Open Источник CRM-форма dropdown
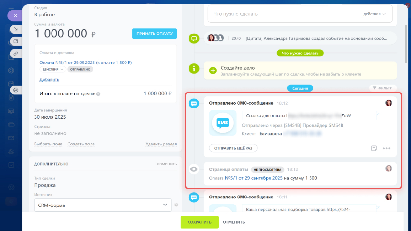Image resolution: width=411 pixels, height=231 pixels. (x=103, y=205)
